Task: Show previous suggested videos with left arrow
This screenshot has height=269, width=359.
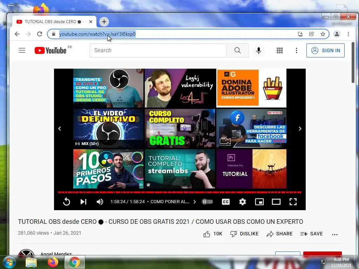Action: point(60,129)
